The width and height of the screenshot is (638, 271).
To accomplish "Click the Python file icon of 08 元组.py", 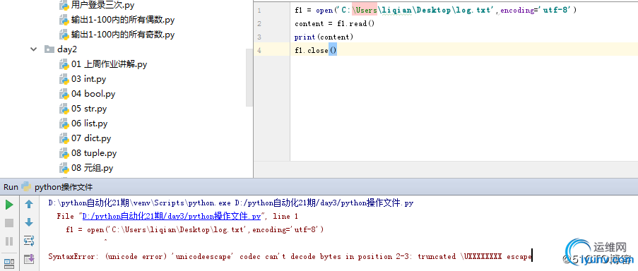I will (x=64, y=168).
